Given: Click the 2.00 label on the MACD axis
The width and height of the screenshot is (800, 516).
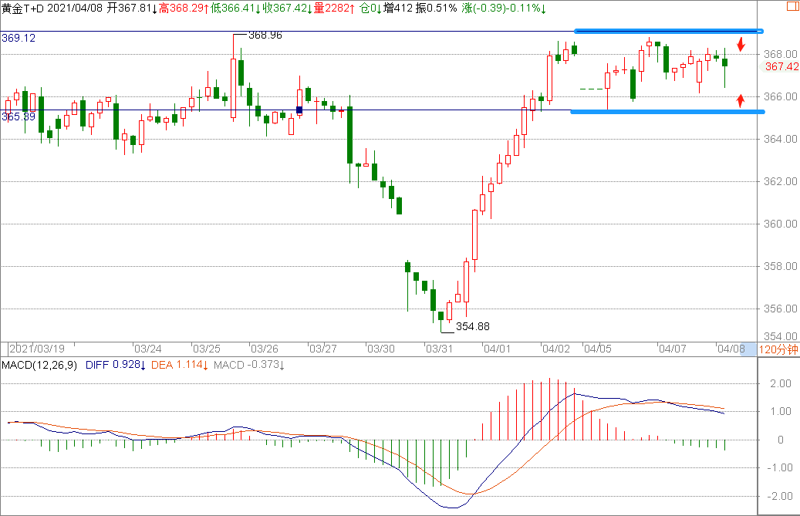Looking at the screenshot, I should click(781, 383).
